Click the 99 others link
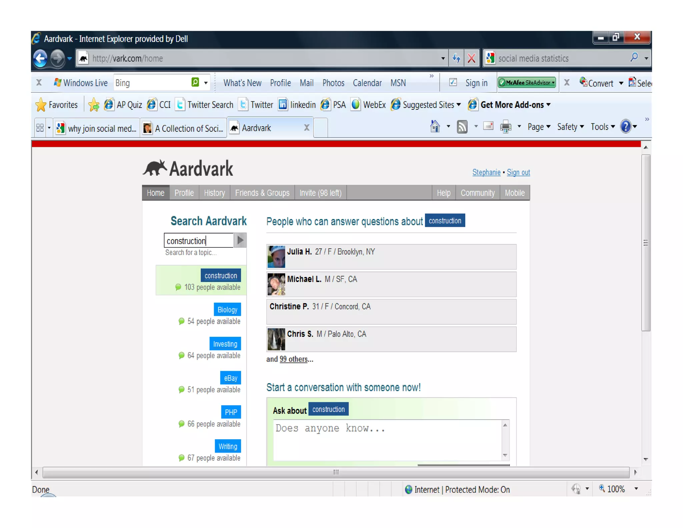This screenshot has width=683, height=528. [293, 359]
